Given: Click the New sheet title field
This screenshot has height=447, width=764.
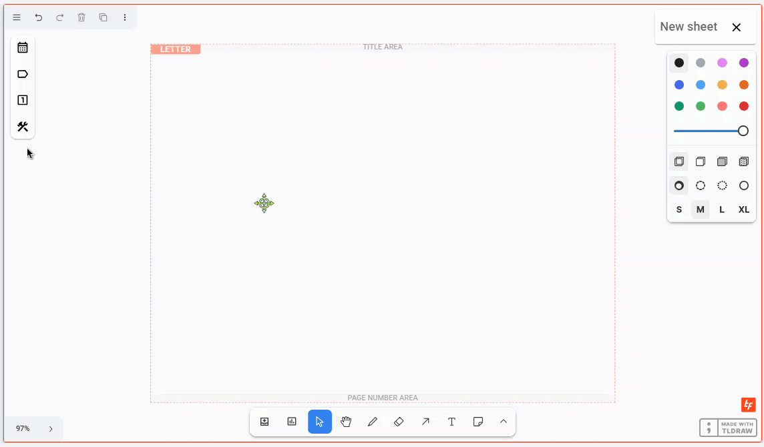Looking at the screenshot, I should (x=689, y=27).
